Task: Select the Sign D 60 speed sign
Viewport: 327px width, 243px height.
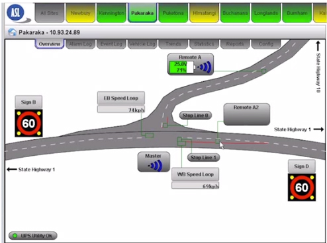Action: click(302, 188)
